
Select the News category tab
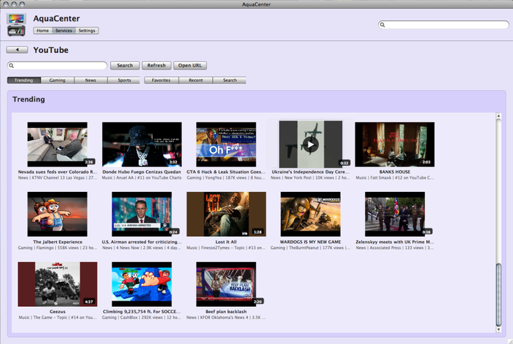pos(91,80)
